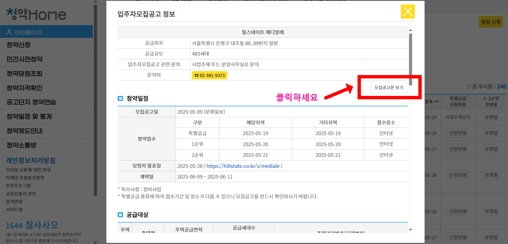Click 사업주체문의 in the background table

point(458,117)
